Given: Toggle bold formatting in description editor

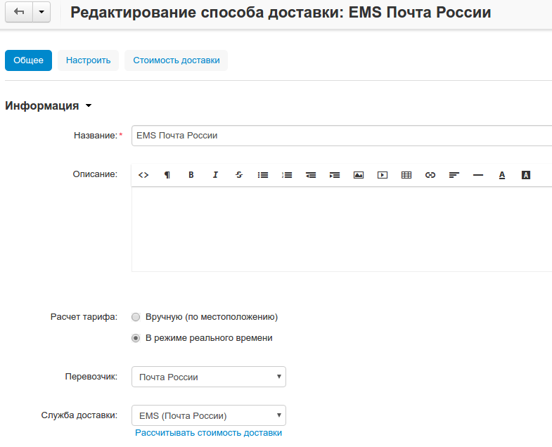Looking at the screenshot, I should 191,175.
